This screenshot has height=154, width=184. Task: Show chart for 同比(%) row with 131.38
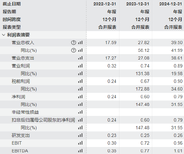80,73
